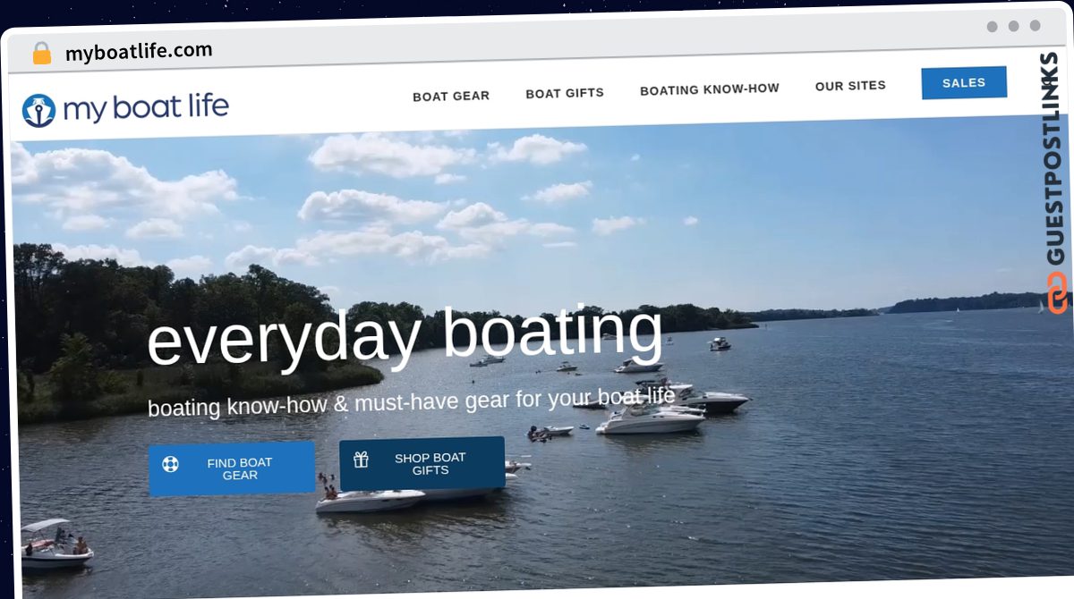Click the last gray window dot

click(x=1036, y=26)
